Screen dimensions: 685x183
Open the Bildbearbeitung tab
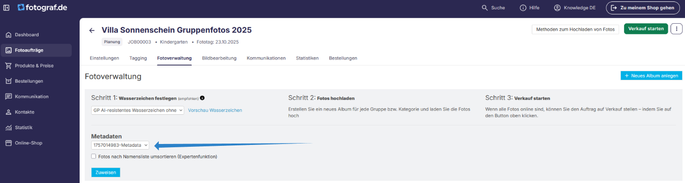click(219, 58)
